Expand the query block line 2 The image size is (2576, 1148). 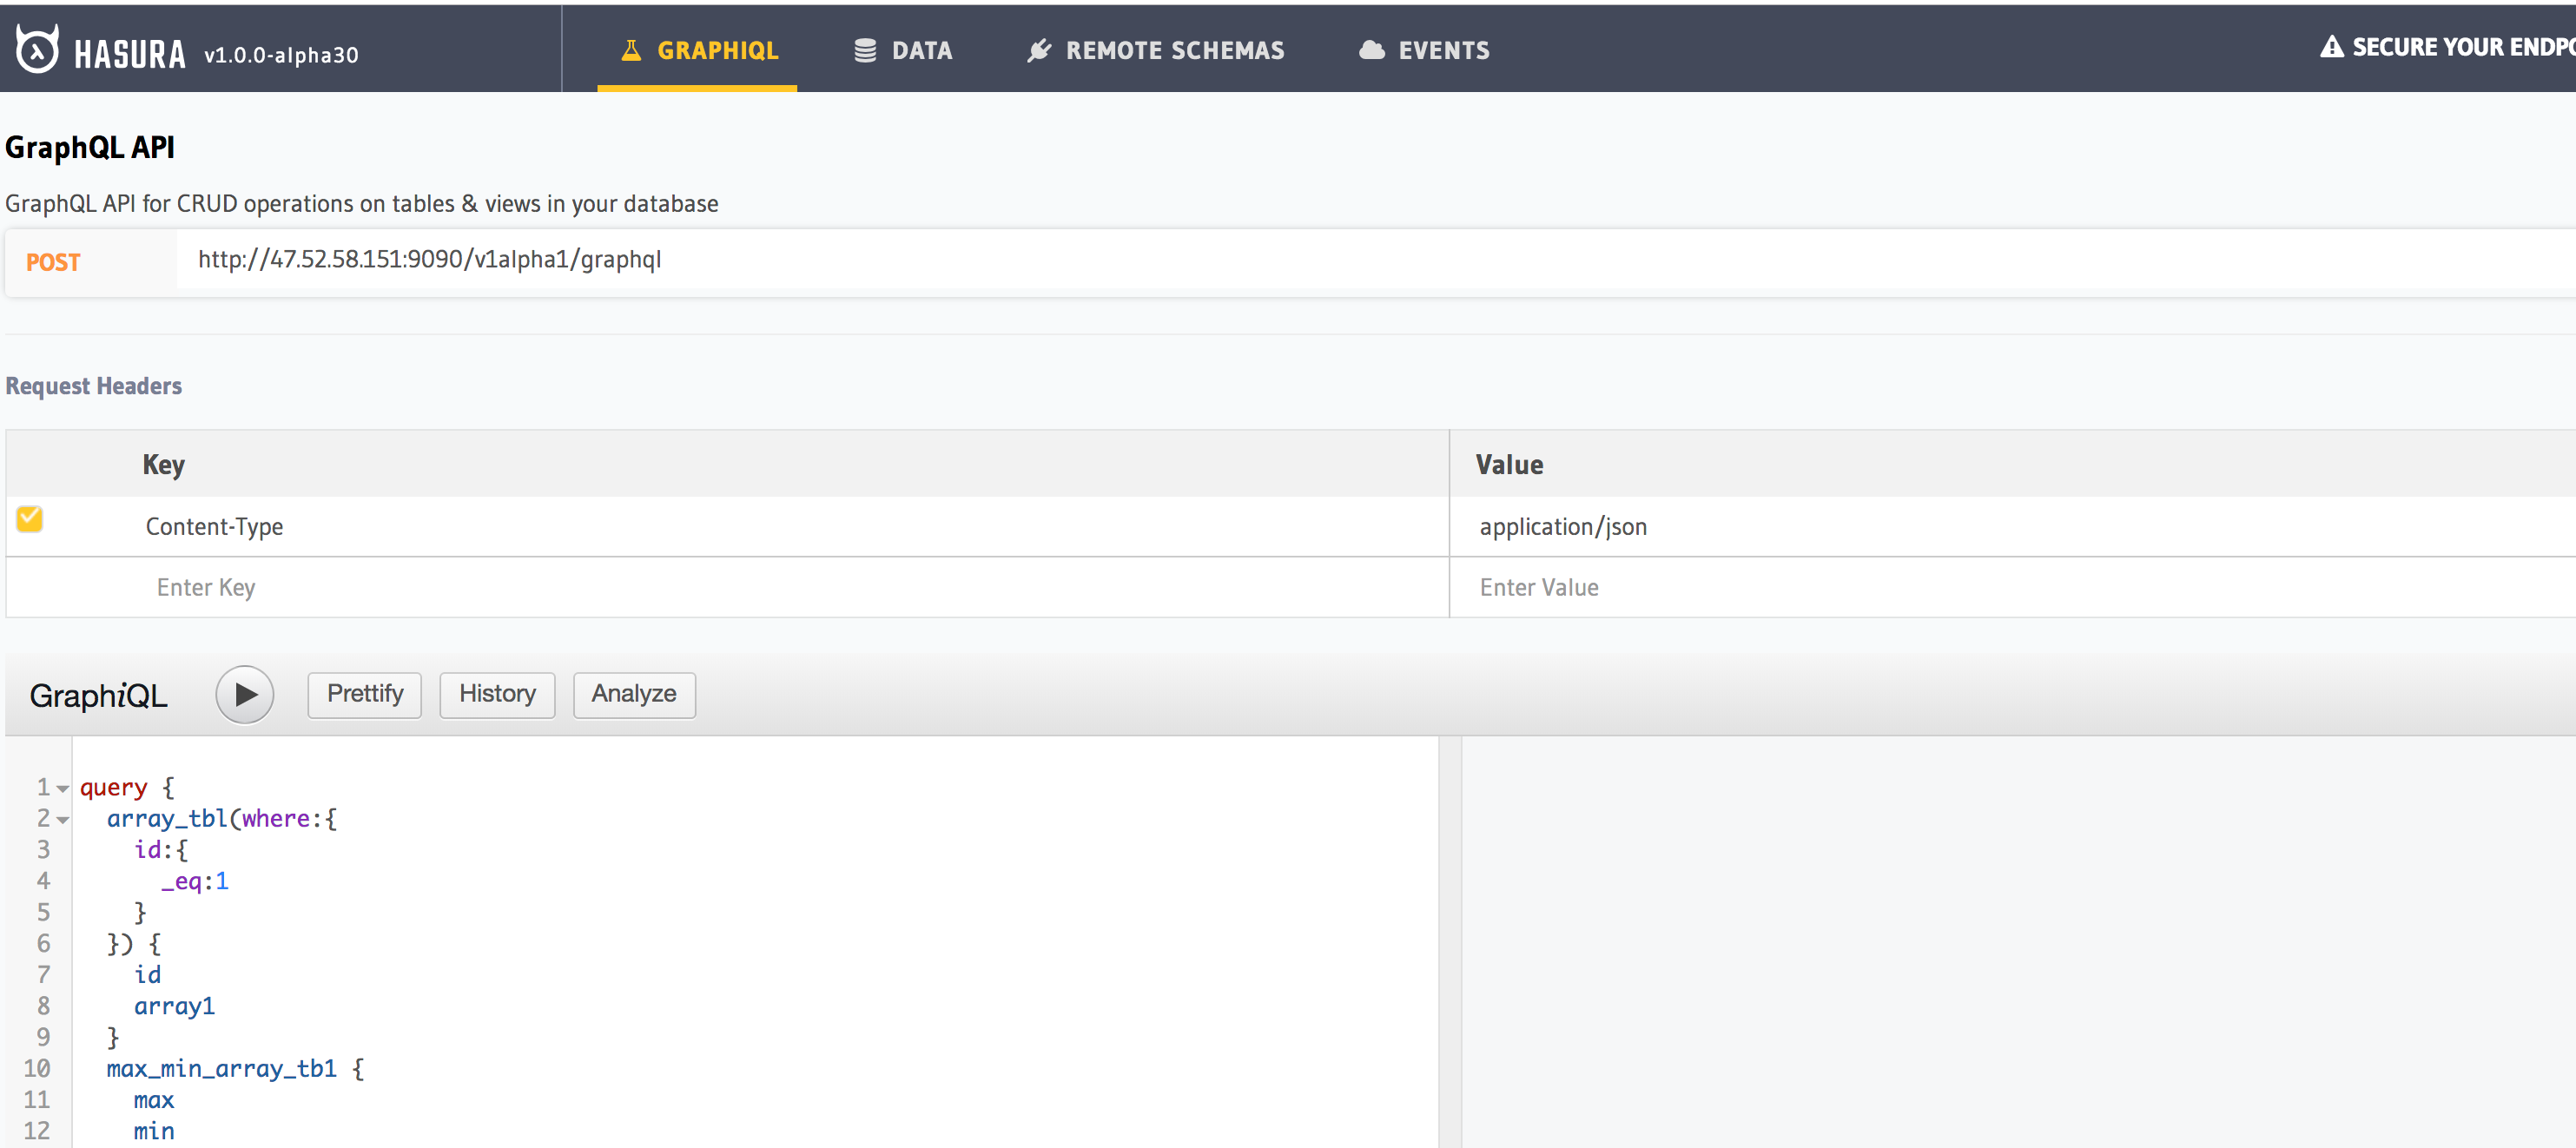(63, 818)
